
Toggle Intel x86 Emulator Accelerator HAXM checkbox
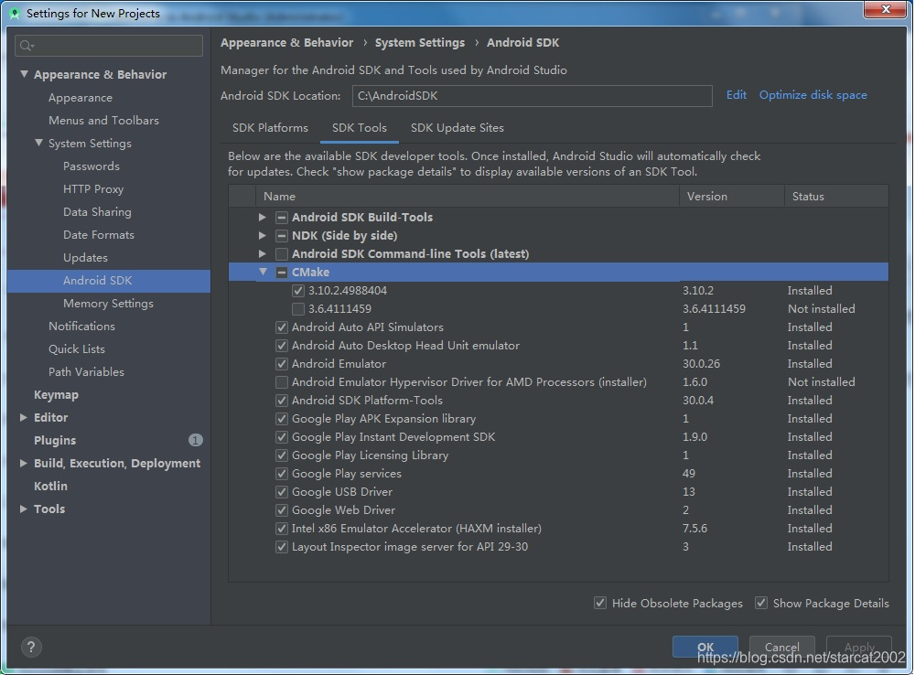point(282,529)
